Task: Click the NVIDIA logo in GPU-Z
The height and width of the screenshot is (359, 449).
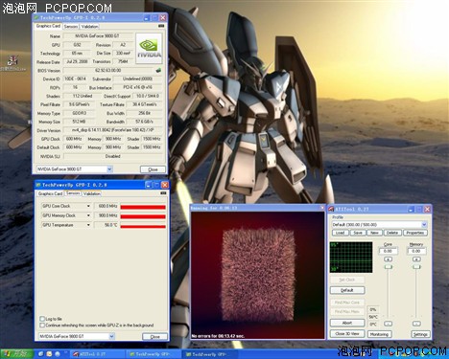Action: coord(149,49)
